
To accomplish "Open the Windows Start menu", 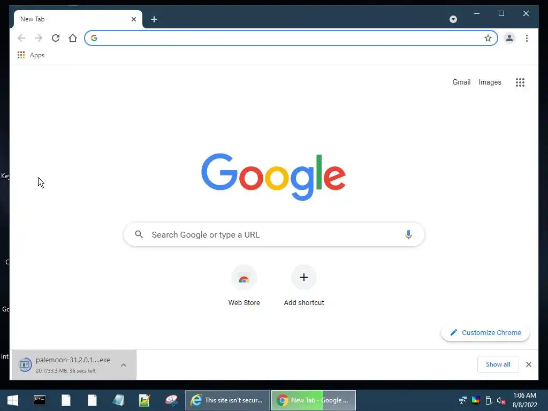I will [13, 400].
